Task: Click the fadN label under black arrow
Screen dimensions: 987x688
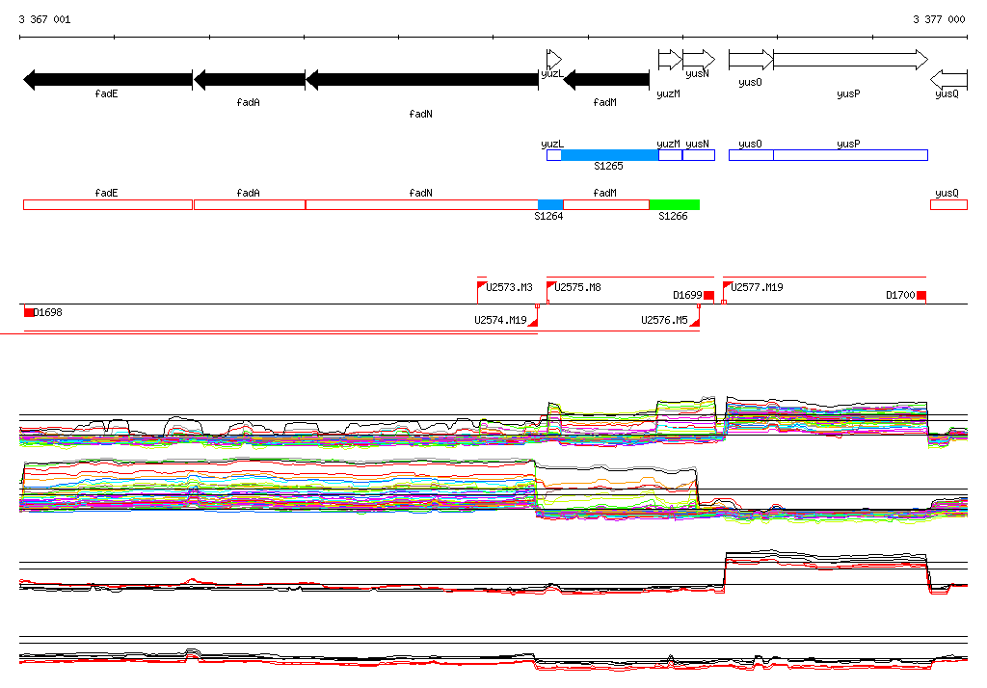Action: tap(420, 114)
